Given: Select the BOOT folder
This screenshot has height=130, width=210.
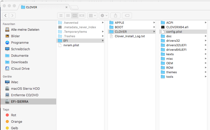Looking at the screenshot, I should (132, 27).
